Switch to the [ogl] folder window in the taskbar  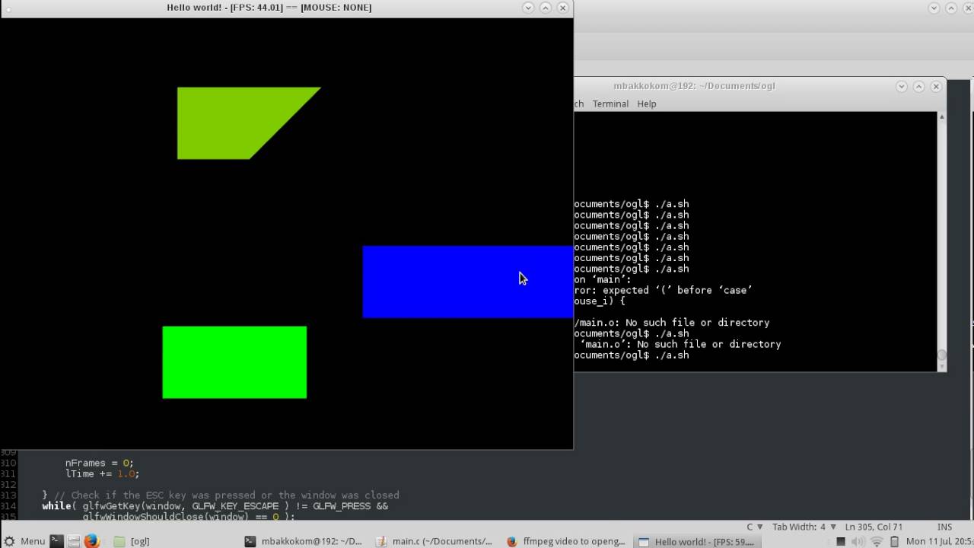click(132, 541)
